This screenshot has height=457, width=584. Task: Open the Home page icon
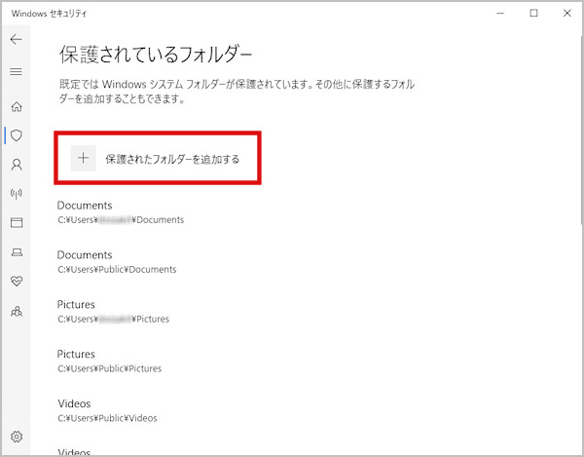17,106
